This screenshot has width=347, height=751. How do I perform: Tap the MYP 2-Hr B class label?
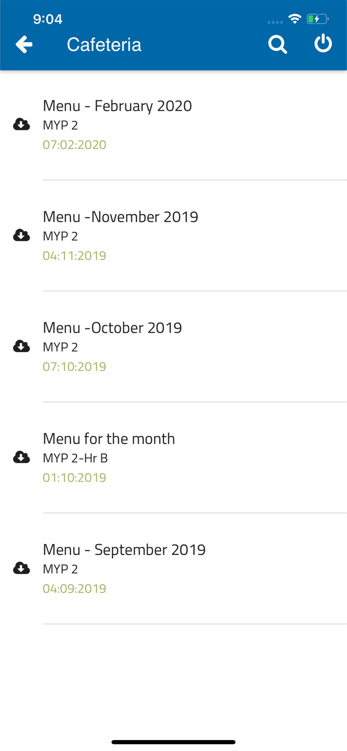point(75,458)
